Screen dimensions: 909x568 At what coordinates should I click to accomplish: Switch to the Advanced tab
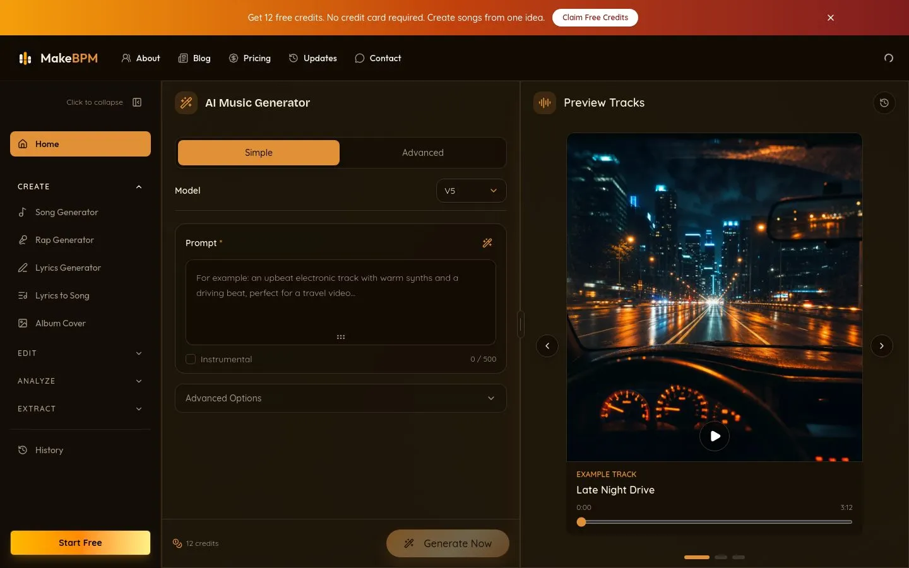pyautogui.click(x=423, y=153)
